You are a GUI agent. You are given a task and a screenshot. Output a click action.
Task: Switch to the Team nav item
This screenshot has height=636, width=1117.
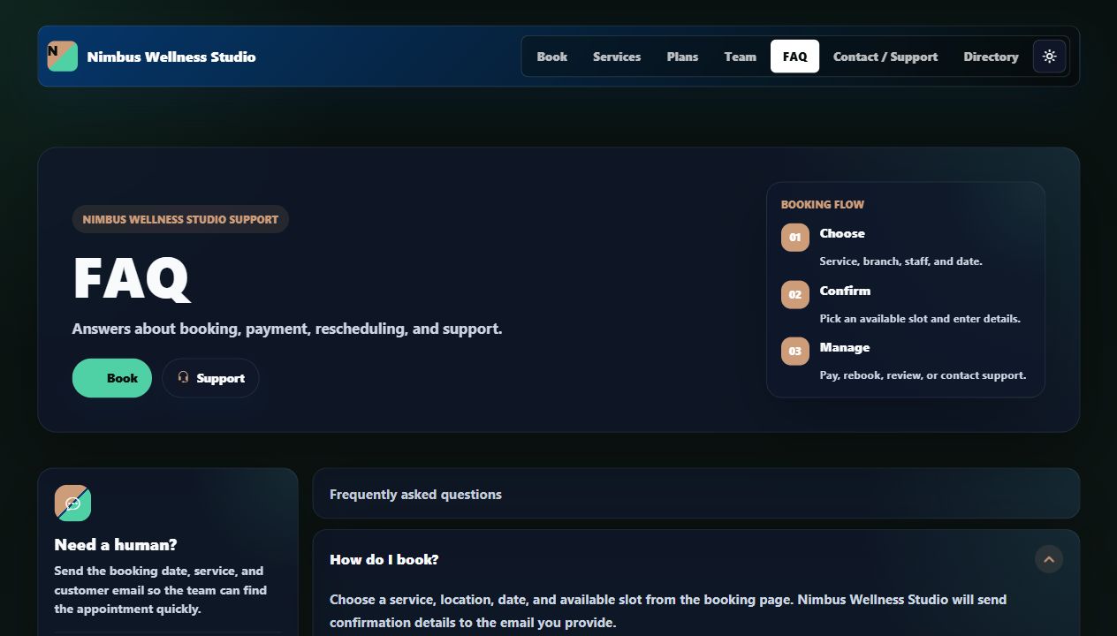(741, 57)
